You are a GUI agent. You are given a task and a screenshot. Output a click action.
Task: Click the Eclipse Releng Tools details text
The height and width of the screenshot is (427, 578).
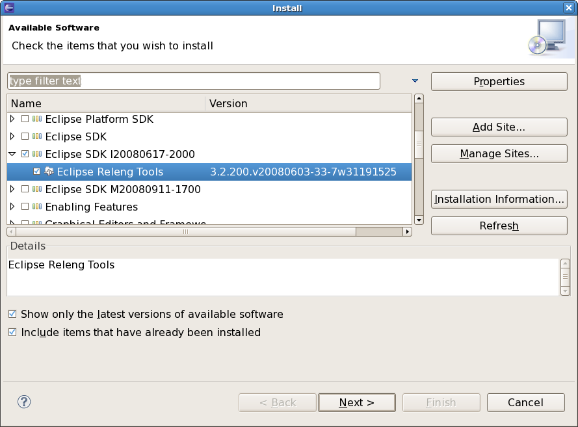tap(61, 265)
